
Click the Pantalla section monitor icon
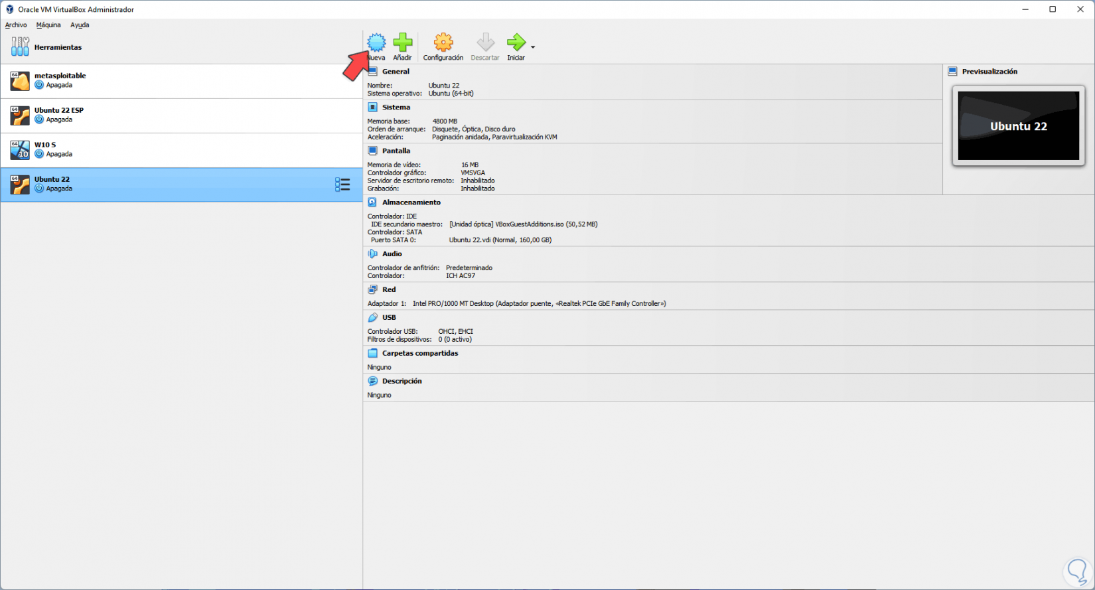373,151
